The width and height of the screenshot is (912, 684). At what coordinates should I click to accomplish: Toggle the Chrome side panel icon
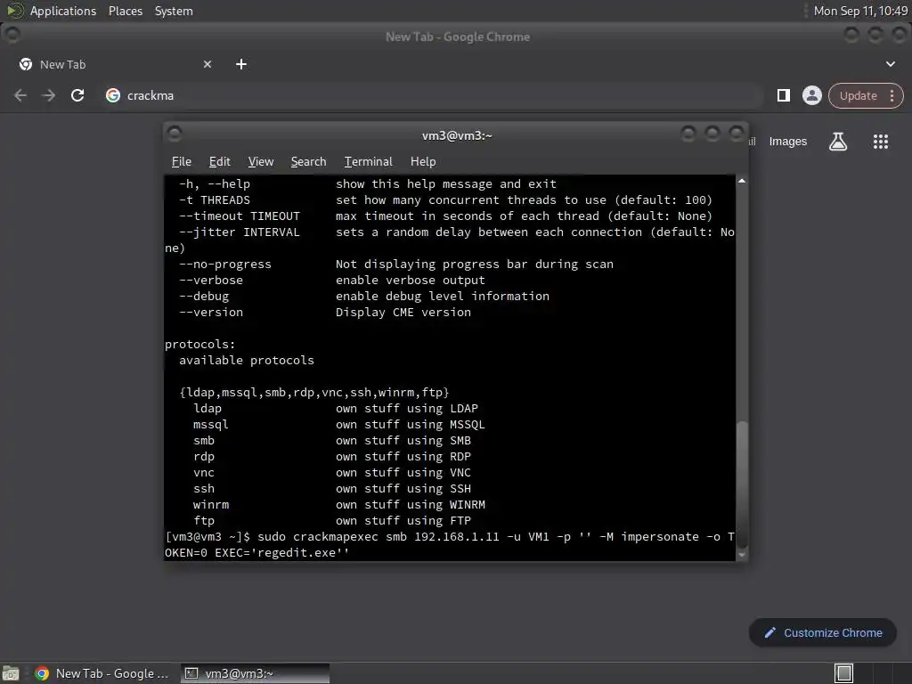click(784, 95)
